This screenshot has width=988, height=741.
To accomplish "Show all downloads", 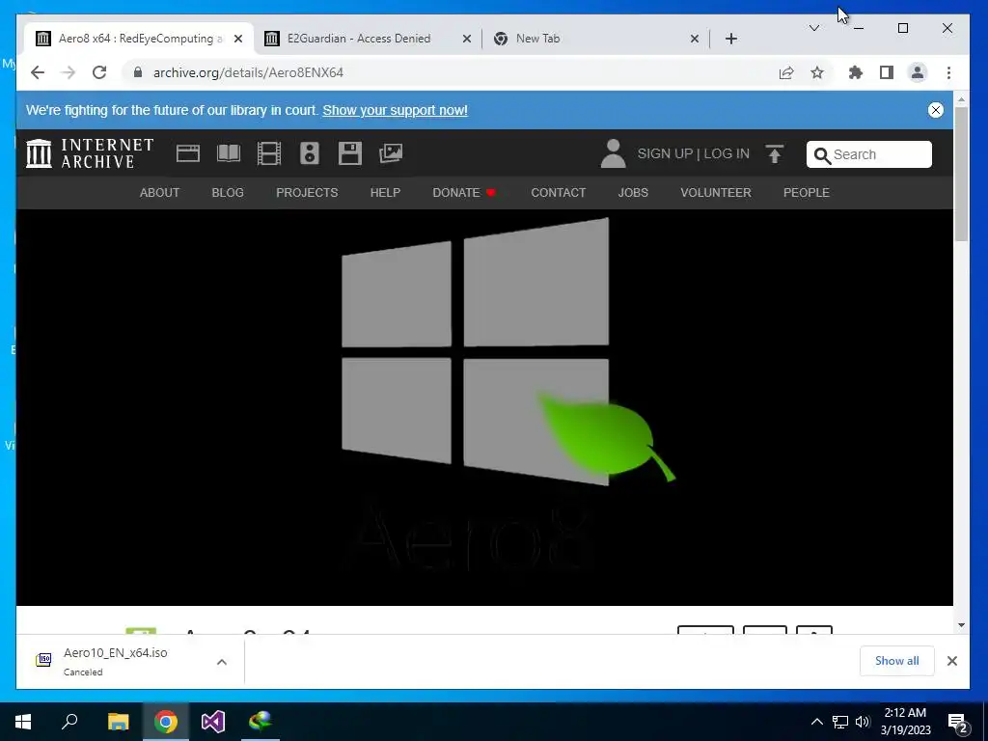I will pos(896,661).
